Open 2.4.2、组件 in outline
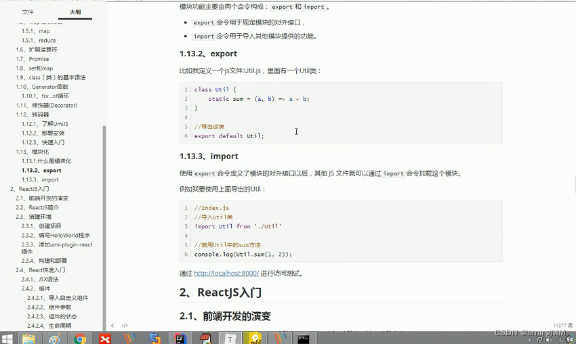The image size is (576, 344). (36, 288)
